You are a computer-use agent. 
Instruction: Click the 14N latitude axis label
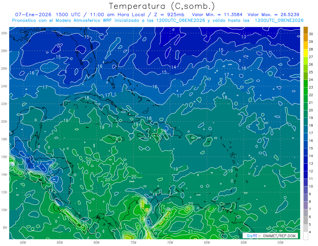click(x=4, y=175)
